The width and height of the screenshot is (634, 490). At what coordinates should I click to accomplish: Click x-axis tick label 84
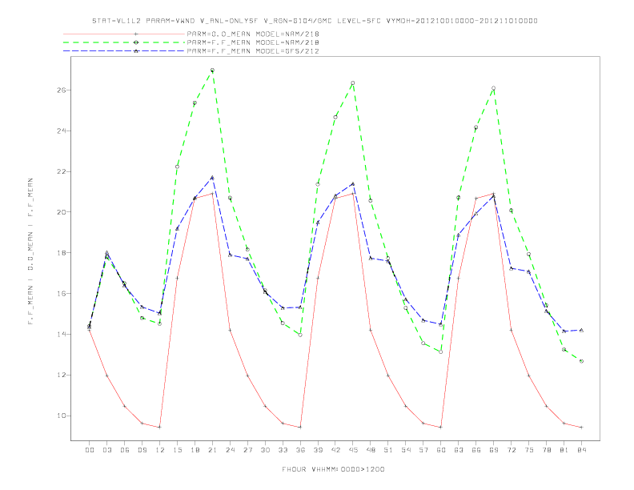581,450
